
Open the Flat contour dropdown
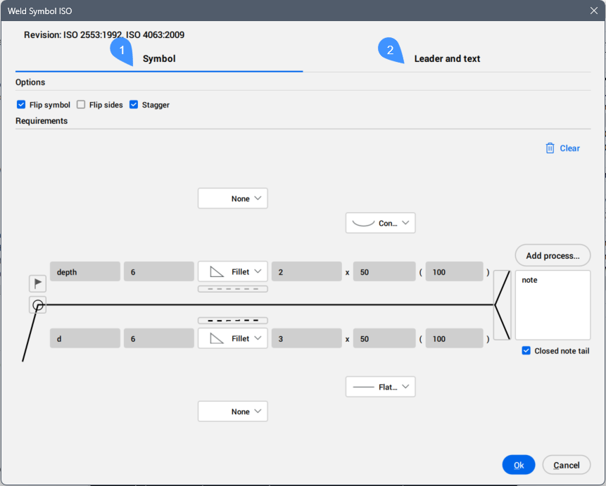(380, 387)
